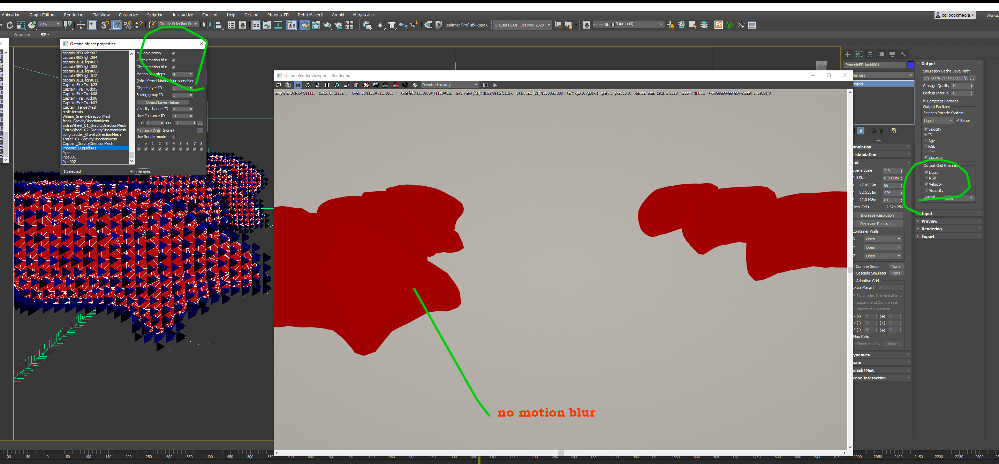Enable Use Render mode checkbox
The image size is (999, 464).
pyautogui.click(x=173, y=137)
